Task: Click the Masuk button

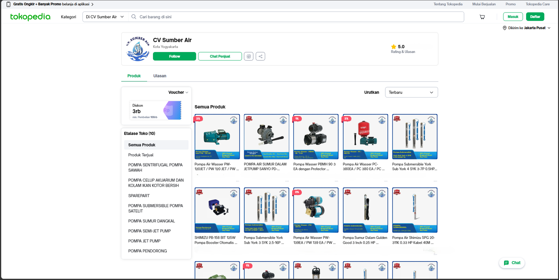Action: pyautogui.click(x=513, y=17)
